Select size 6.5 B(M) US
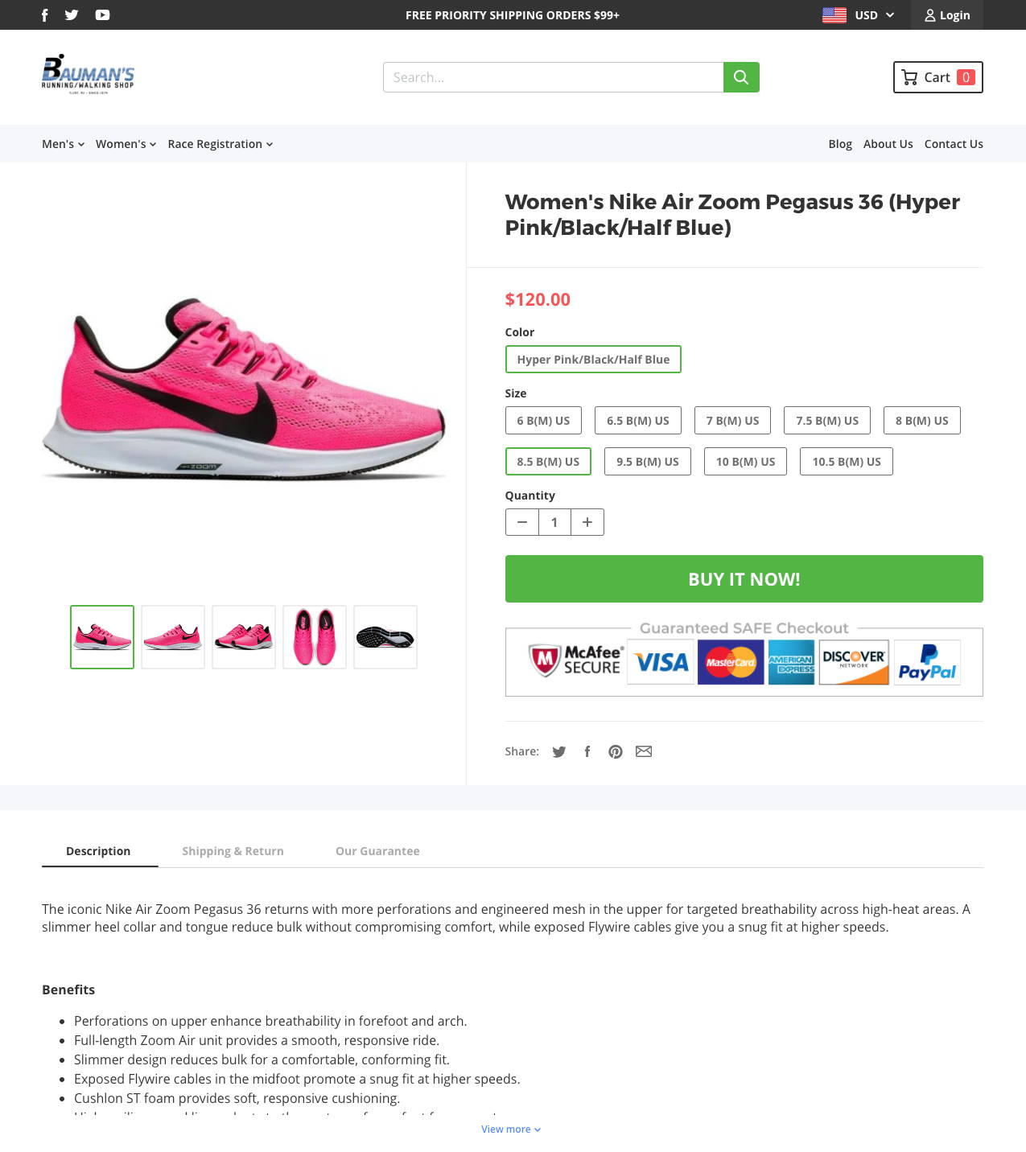Image resolution: width=1026 pixels, height=1152 pixels. pos(638,421)
